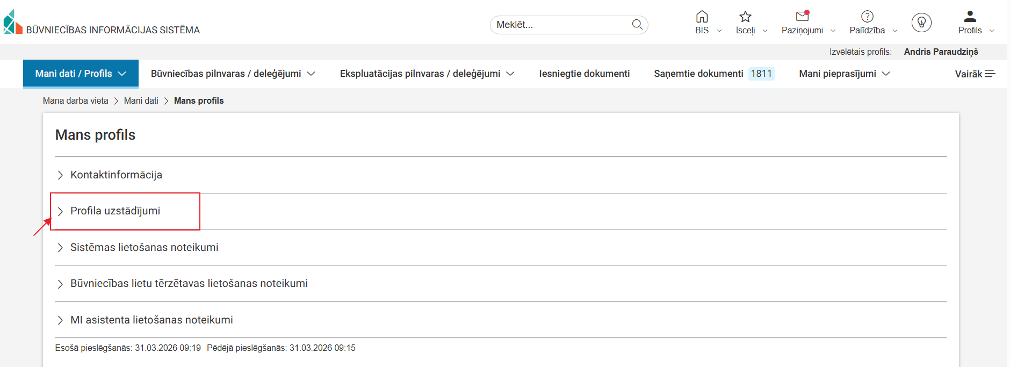Open the Profils user icon
Image resolution: width=1010 pixels, height=367 pixels.
coord(970,17)
